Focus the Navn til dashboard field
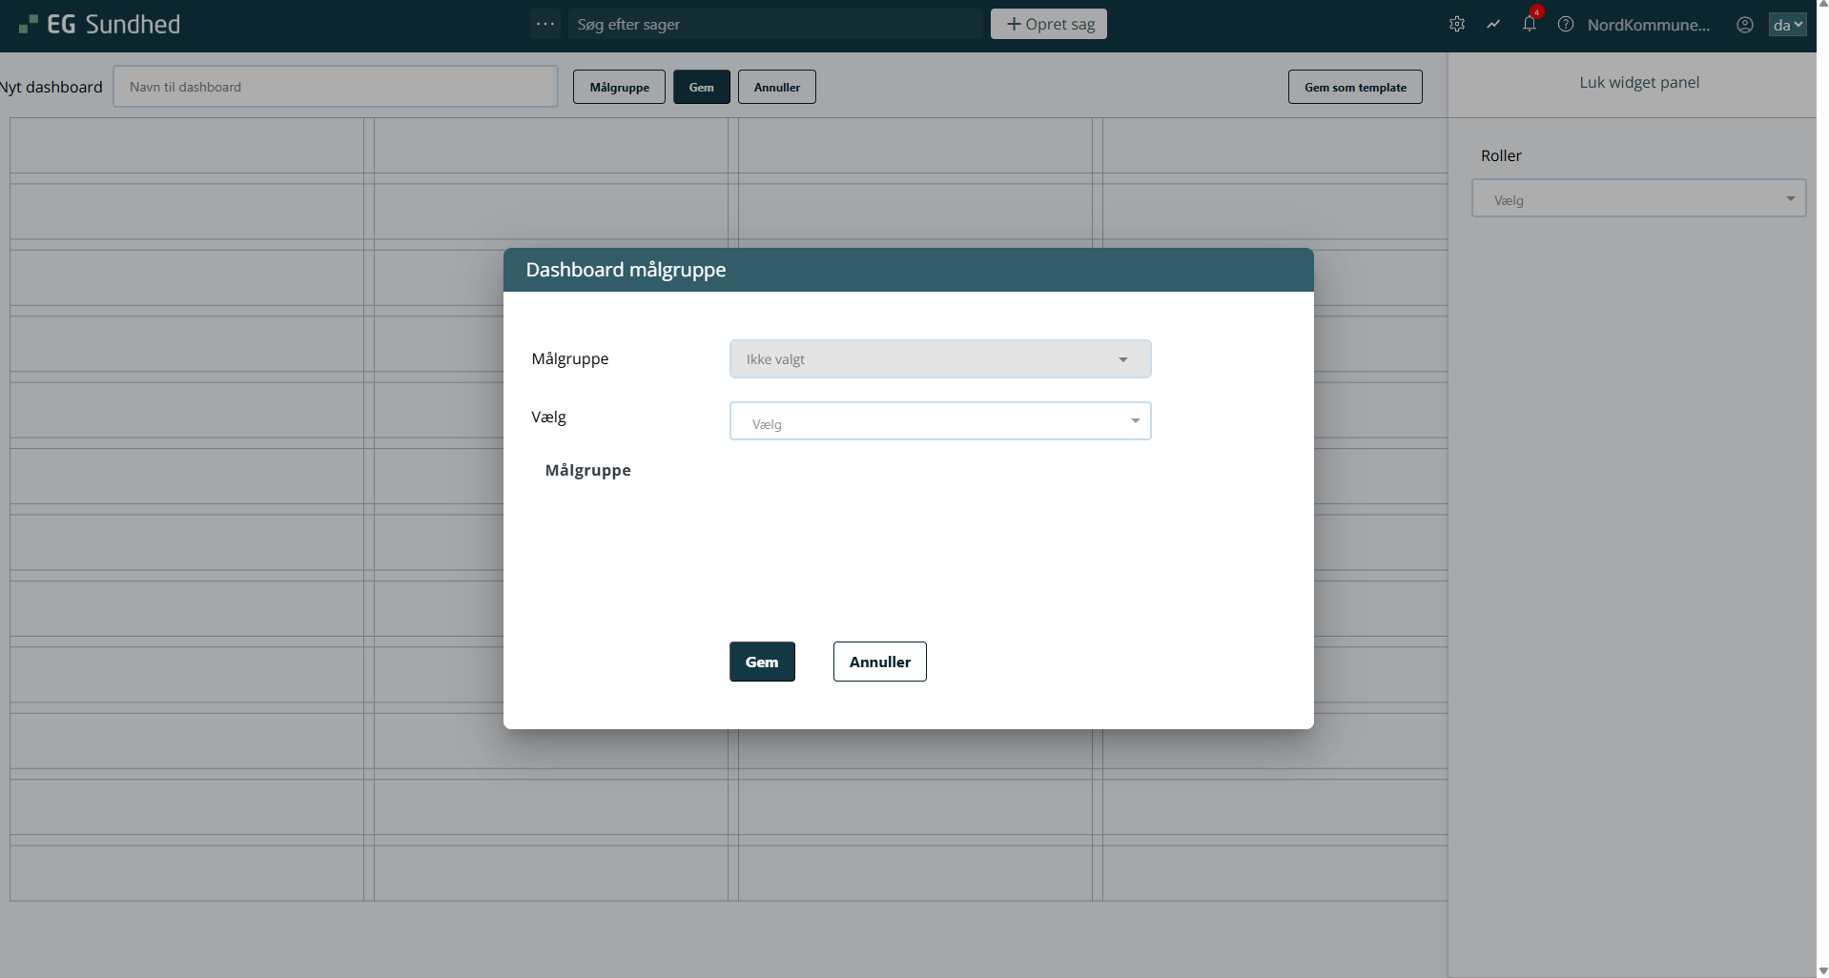This screenshot has width=1829, height=978. click(x=336, y=87)
